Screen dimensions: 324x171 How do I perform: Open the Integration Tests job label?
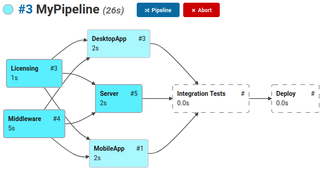[x=201, y=94]
